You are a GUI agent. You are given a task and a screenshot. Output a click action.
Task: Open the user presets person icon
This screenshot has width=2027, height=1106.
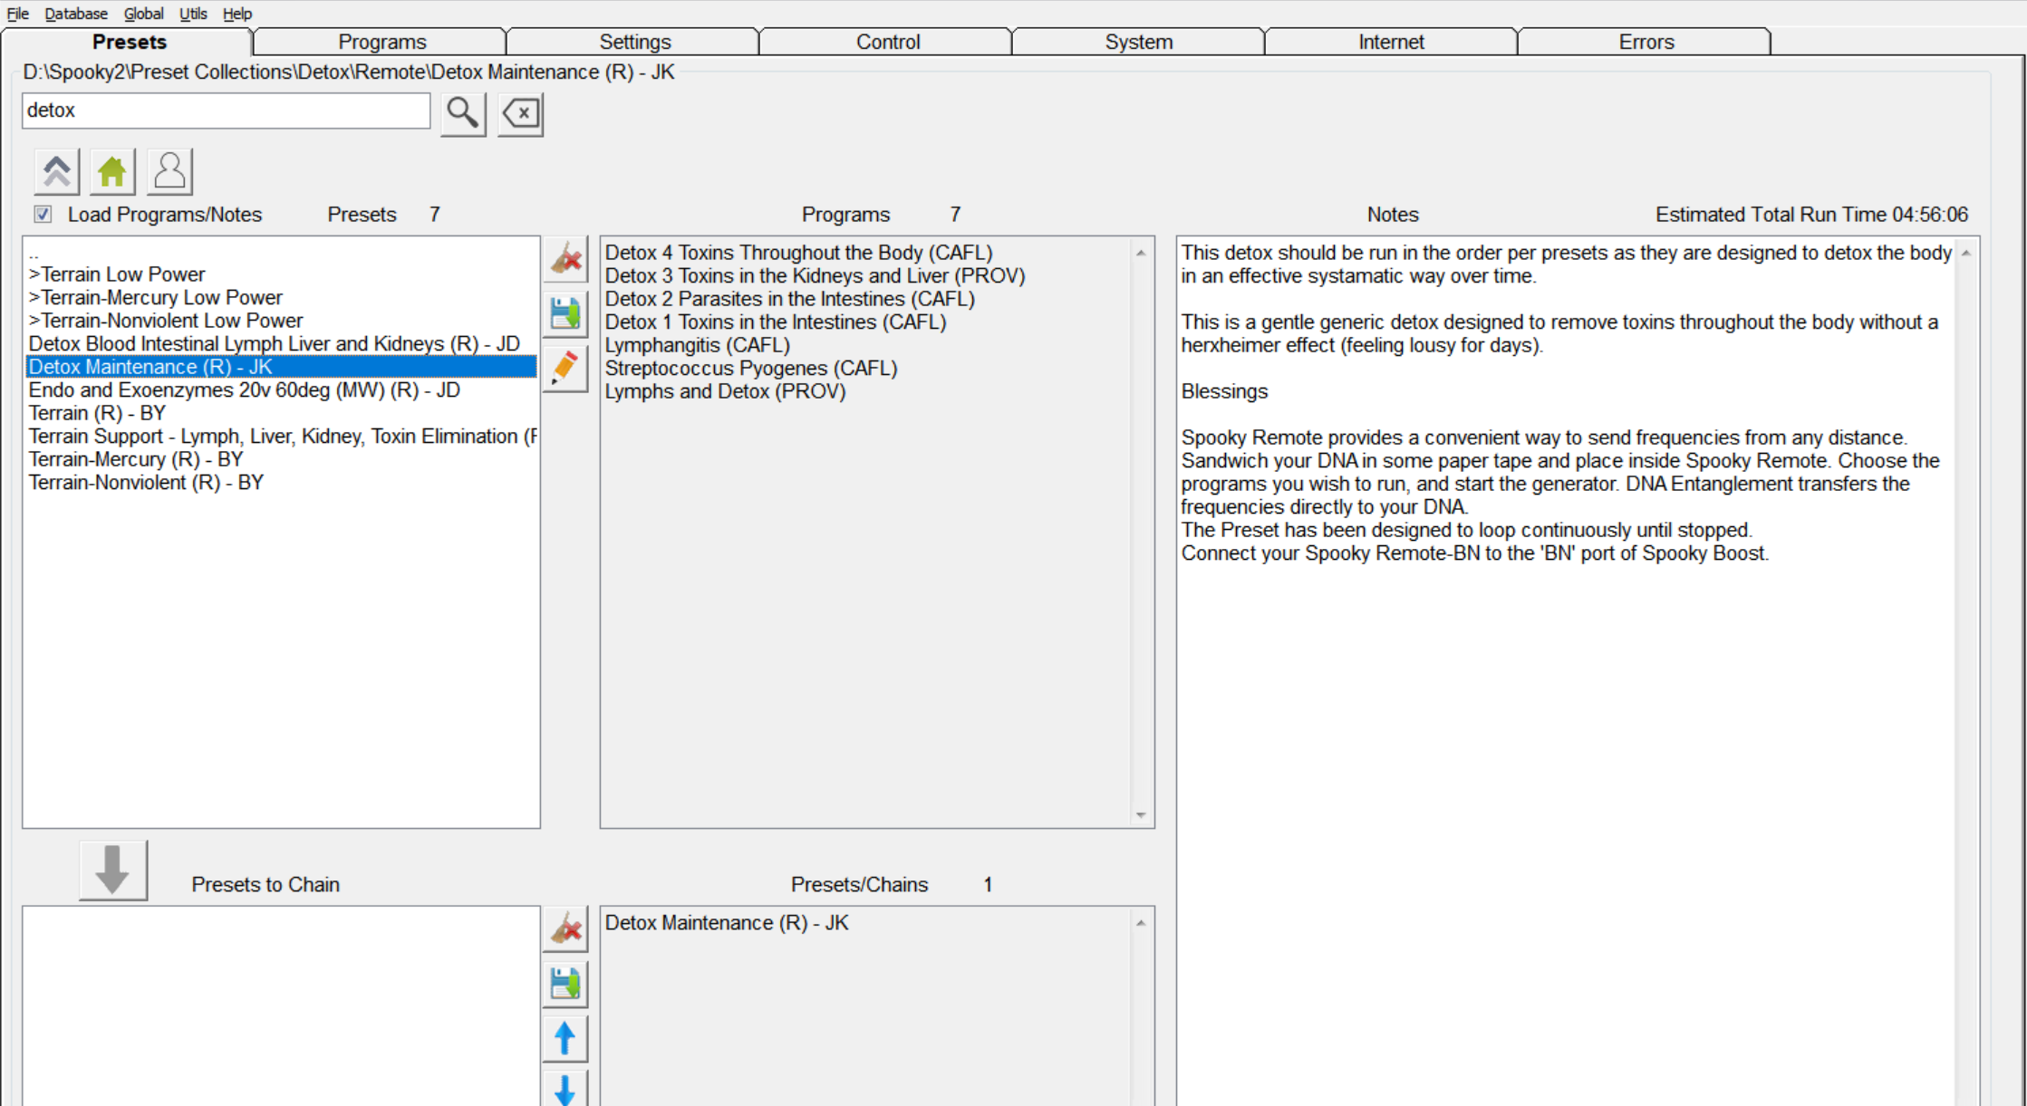[x=169, y=171]
